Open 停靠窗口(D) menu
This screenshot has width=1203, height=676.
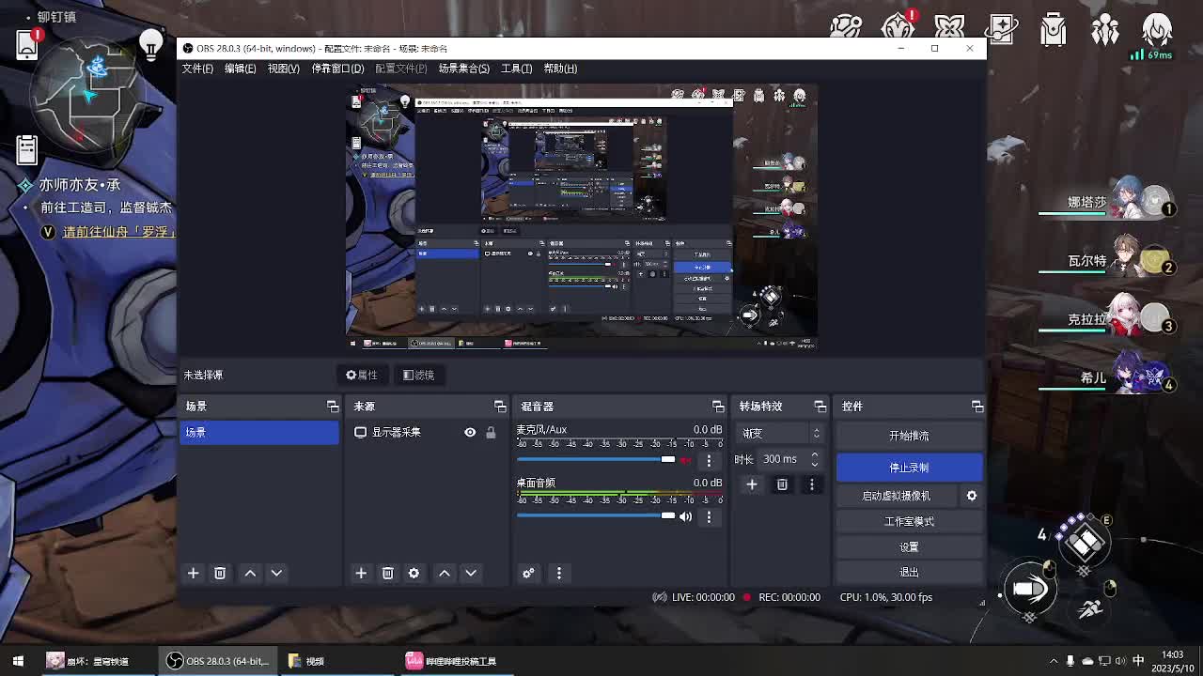tap(337, 69)
